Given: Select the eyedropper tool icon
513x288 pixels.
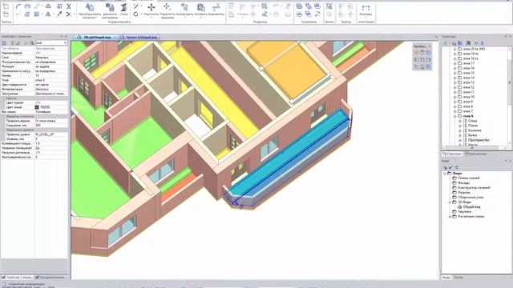Looking at the screenshot, I should [59, 14].
